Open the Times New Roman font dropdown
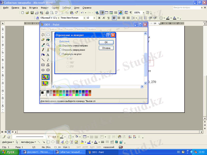The height and width of the screenshot is (155, 207). point(84,18)
